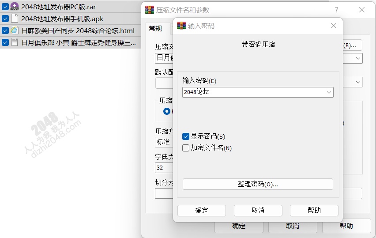
Task: Click the text document icon of 日月俱乐部 file
Action: click(x=15, y=42)
